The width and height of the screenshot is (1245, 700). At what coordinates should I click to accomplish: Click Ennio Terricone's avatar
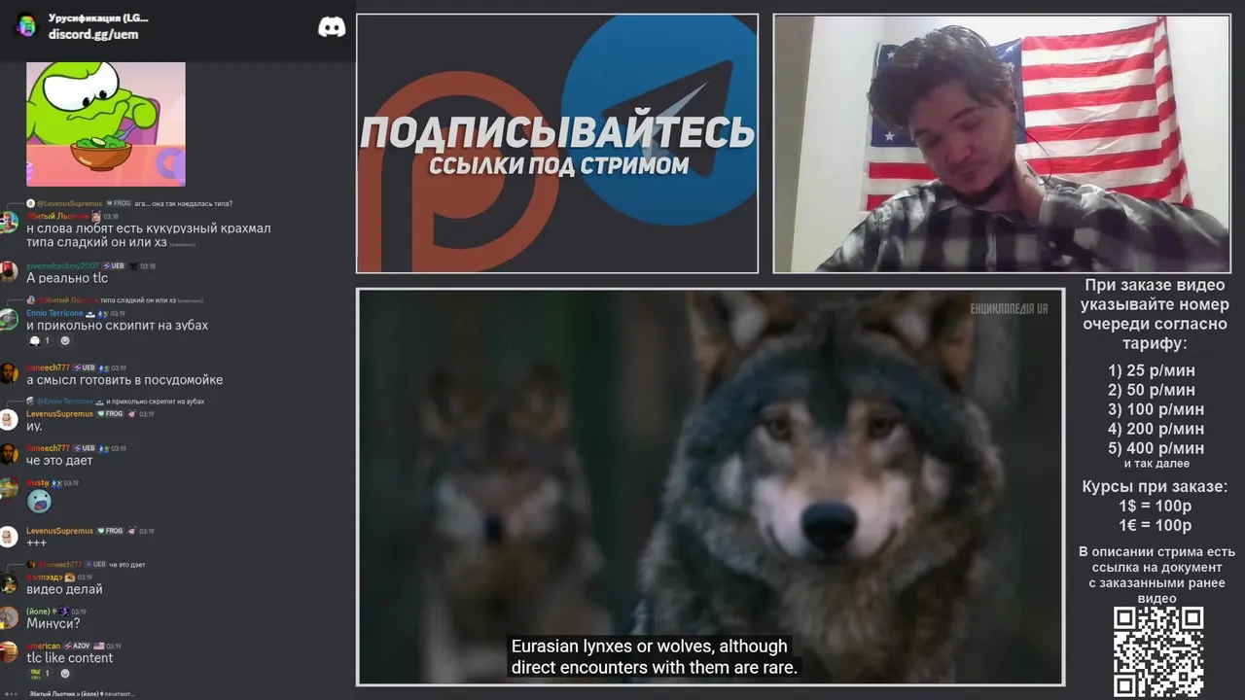[9, 320]
